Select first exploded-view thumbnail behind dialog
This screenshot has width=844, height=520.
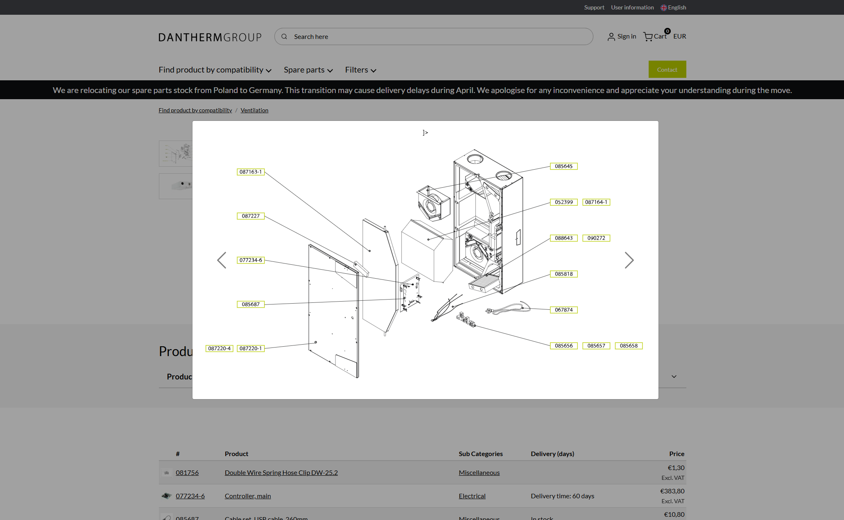(176, 154)
